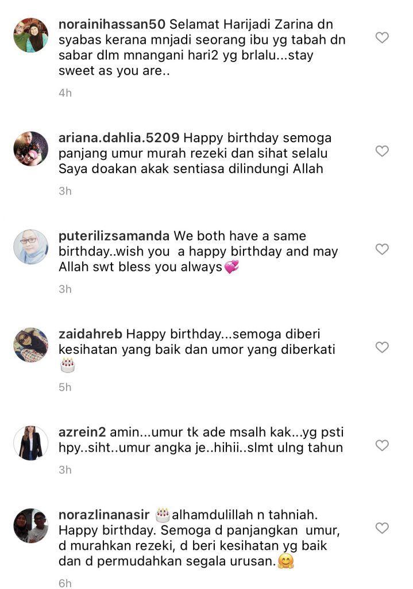Like norainihassan50's comment with the heart icon
The image size is (413, 589).
click(x=382, y=37)
